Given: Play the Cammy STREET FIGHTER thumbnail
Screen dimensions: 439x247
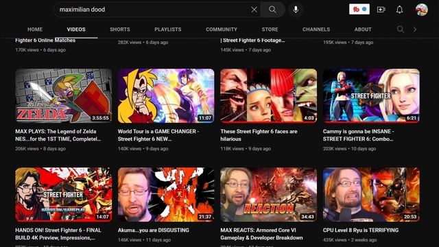Looking at the screenshot, I should [371, 96].
